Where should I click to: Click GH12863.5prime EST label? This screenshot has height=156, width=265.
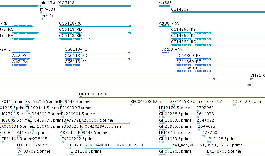click(x=175, y=120)
